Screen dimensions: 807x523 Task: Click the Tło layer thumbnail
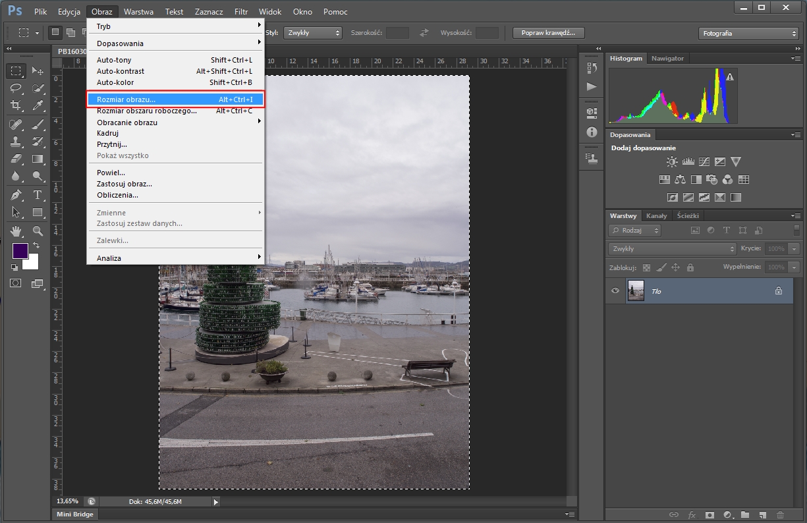[636, 290]
